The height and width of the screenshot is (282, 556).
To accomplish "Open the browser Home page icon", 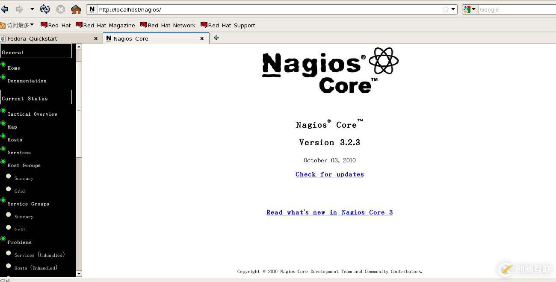I will (76, 9).
